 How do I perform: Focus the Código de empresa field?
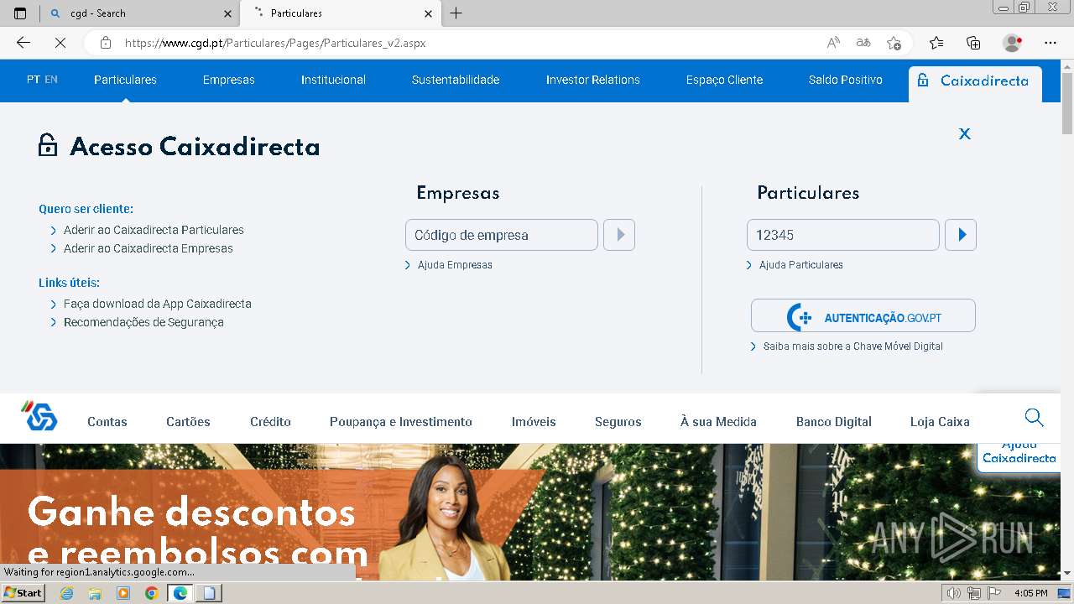click(502, 235)
